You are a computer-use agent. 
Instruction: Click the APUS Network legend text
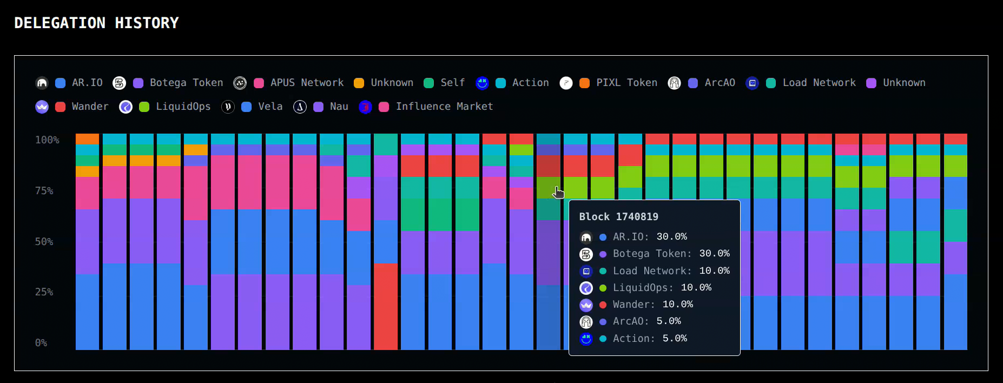pos(307,83)
